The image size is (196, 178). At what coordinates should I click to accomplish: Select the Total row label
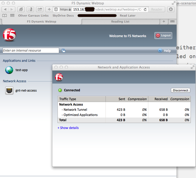[63, 120]
